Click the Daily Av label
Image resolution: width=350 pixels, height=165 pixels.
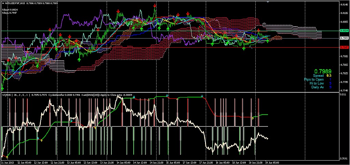tap(317, 87)
